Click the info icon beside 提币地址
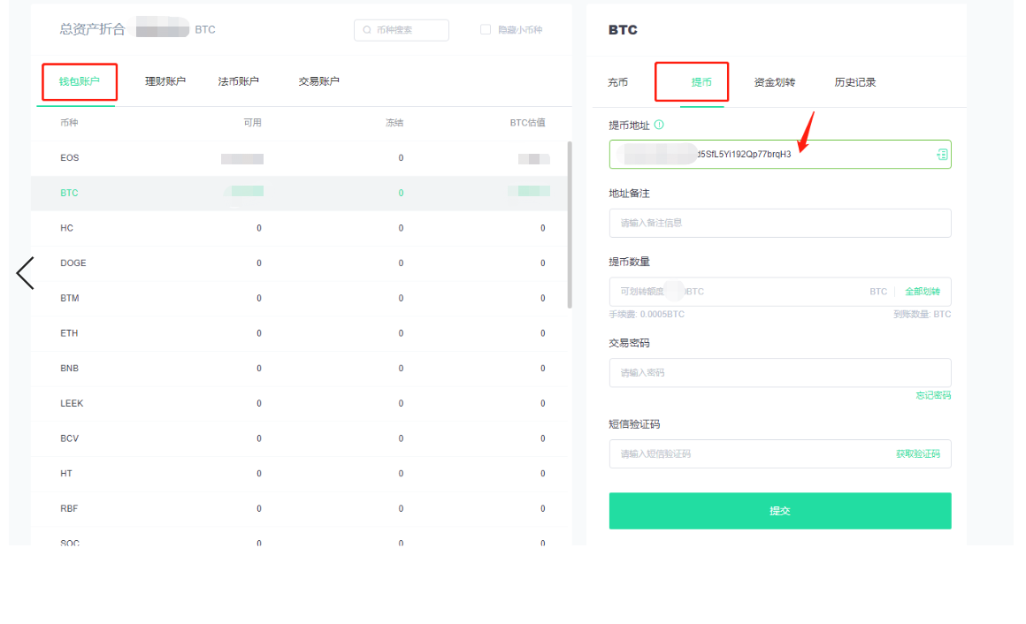 click(659, 125)
